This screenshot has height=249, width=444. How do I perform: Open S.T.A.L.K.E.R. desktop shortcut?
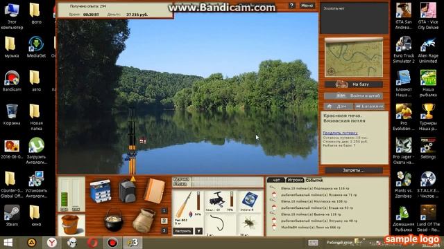[x=428, y=185]
